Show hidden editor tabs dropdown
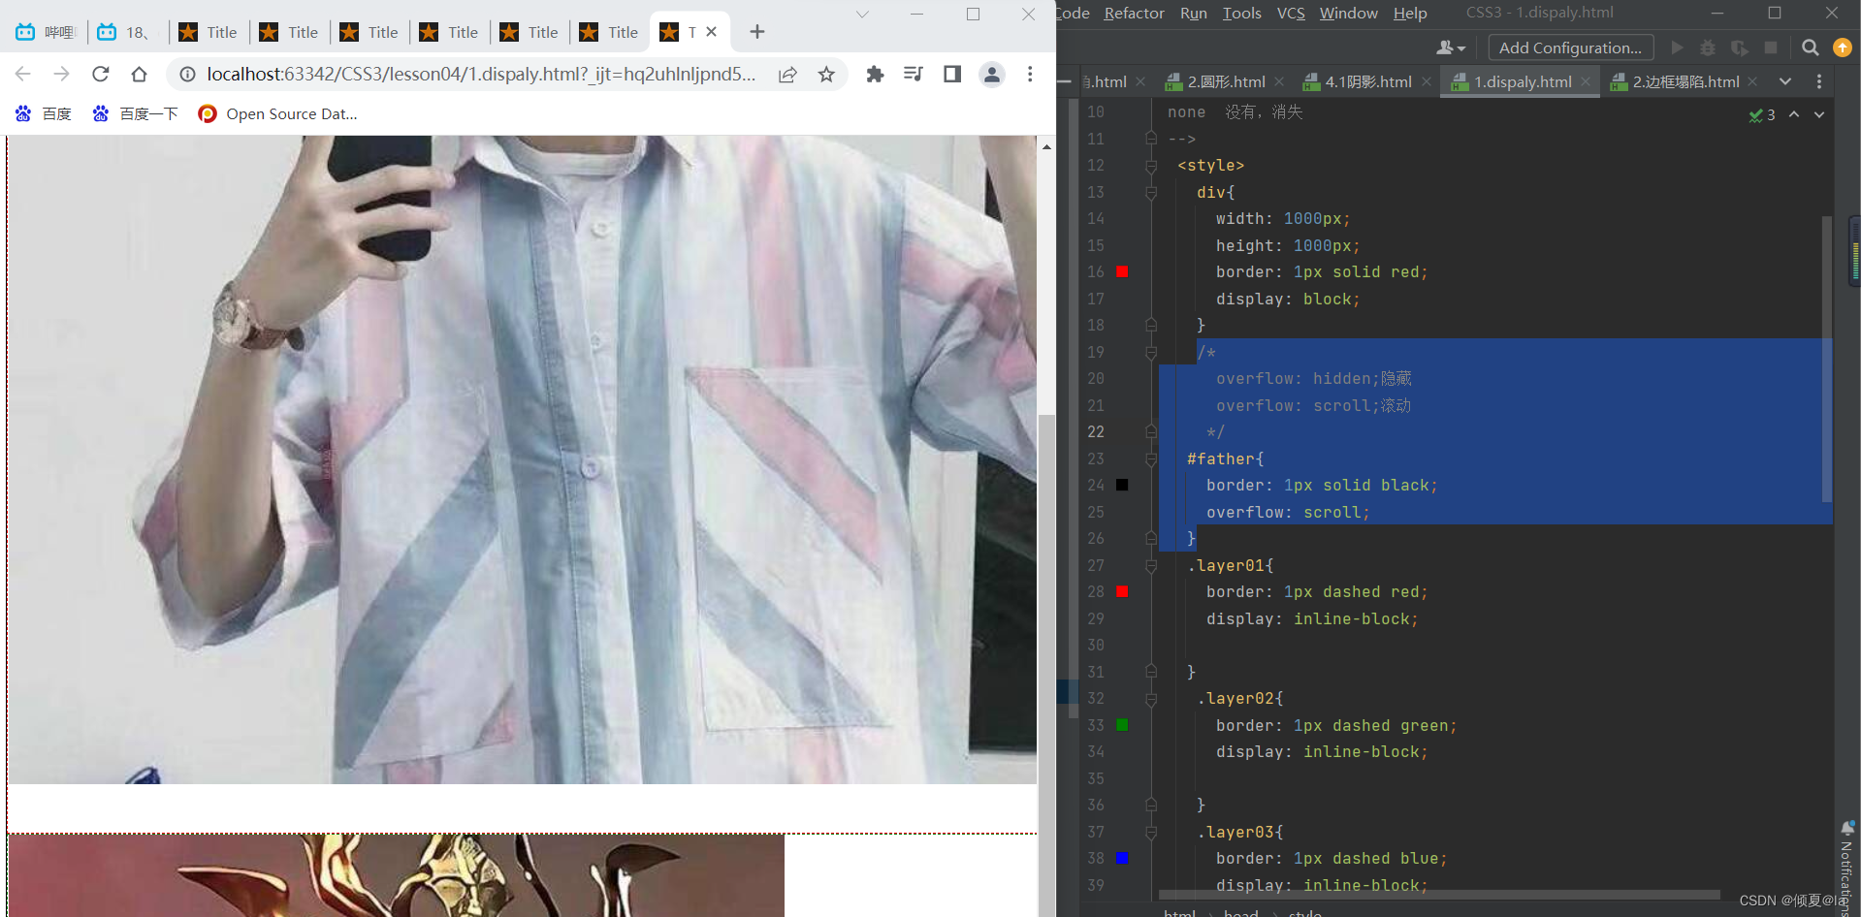This screenshot has height=917, width=1861. coord(1785,82)
